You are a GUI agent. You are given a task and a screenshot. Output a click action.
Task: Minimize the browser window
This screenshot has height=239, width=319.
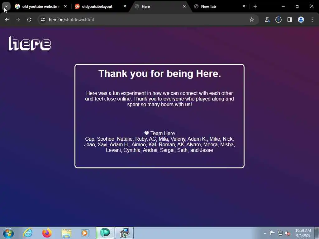283,6
